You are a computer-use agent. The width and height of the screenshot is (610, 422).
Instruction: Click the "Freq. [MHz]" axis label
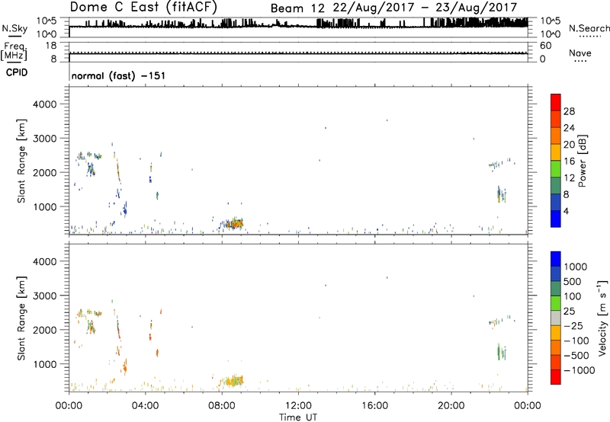tap(14, 51)
